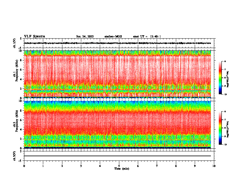Click the 'ch.3(V)' axis label
241x186 pixels.
point(15,156)
